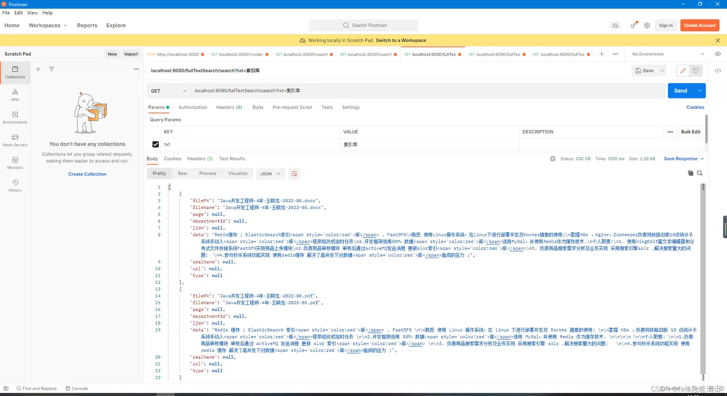Expand the Save Response dropdown

coord(684,159)
